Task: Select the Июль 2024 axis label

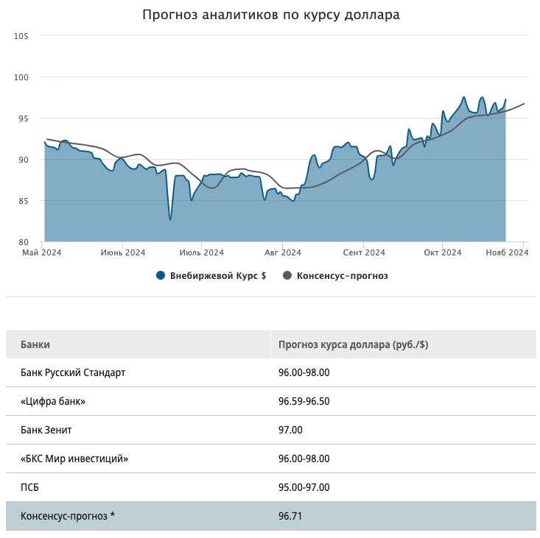Action: [201, 252]
